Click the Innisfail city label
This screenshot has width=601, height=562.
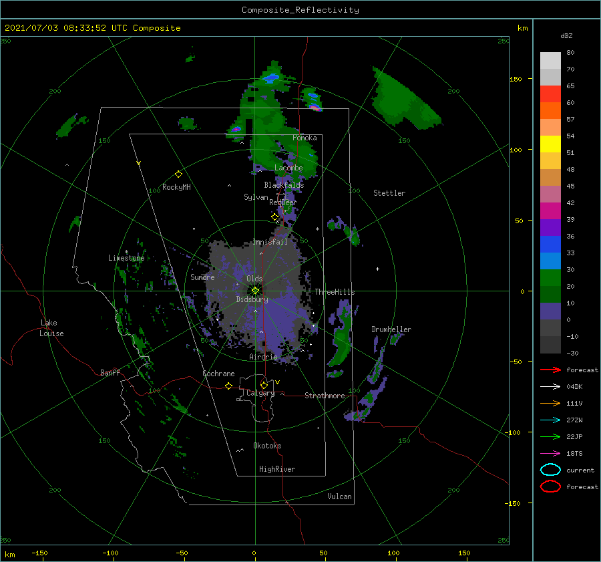click(270, 242)
